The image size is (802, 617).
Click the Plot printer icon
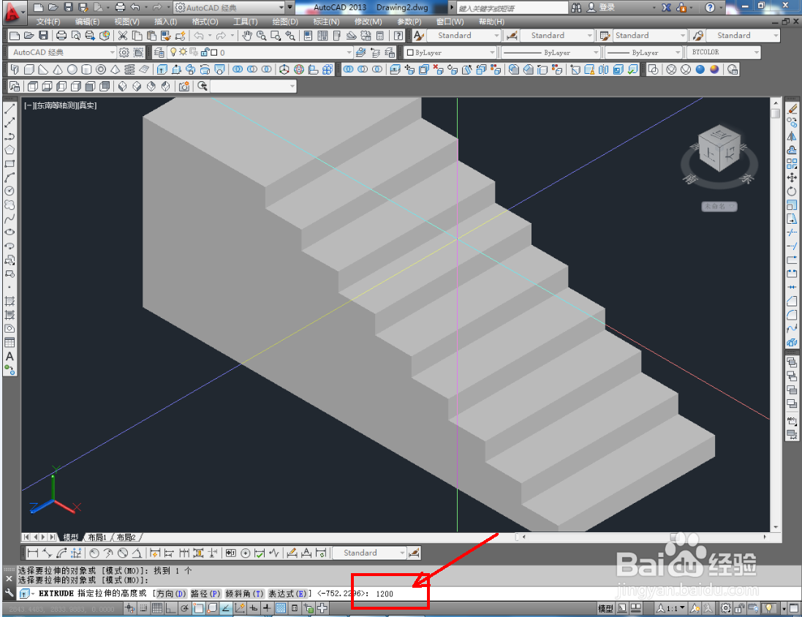(61, 35)
